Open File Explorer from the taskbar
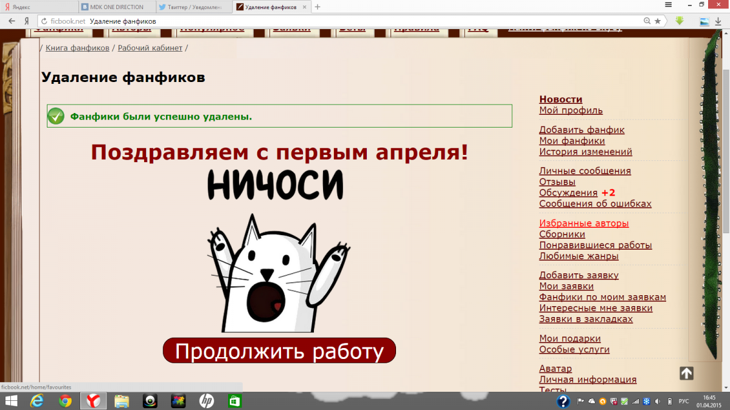Viewport: 730px width, 410px height. coord(122,401)
